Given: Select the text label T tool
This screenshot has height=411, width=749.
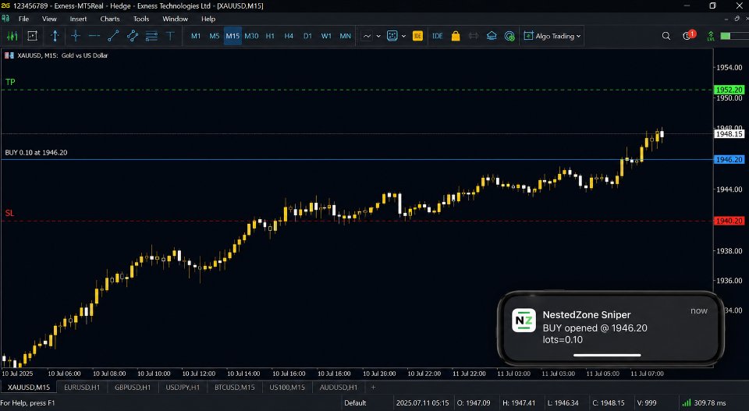Looking at the screenshot, I should click(x=170, y=36).
